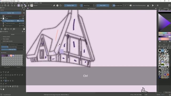The image size is (171, 96).
Task: Select the Ellipse tool
Action: pyautogui.click(x=8, y=75)
